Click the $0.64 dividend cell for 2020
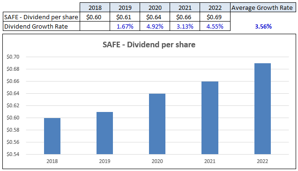The height and width of the screenshot is (171, 298). point(155,17)
